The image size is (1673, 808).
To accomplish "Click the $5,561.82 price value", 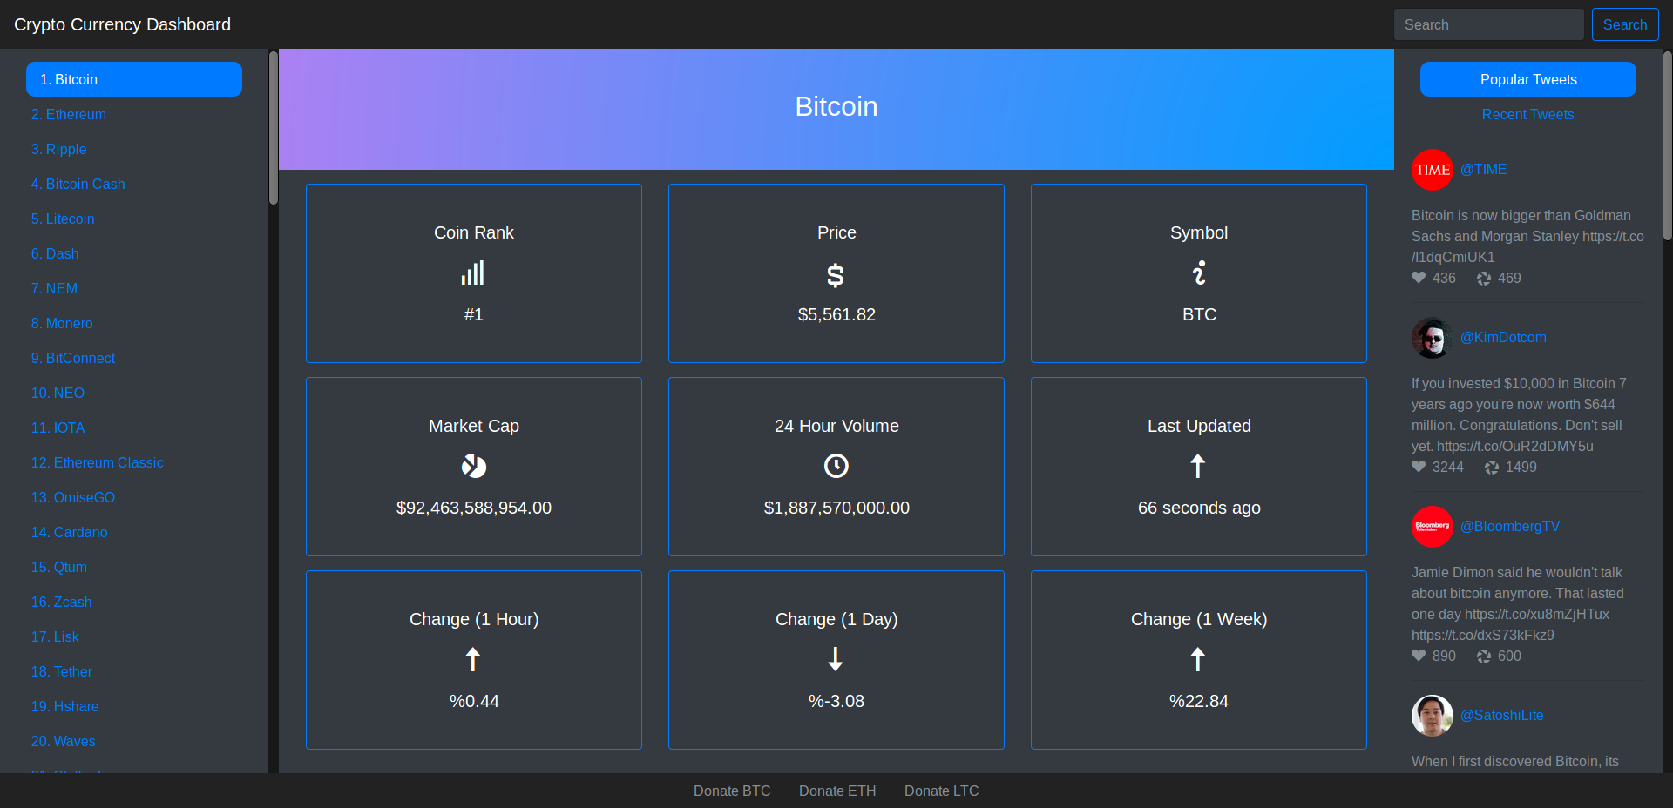I will pos(836,314).
